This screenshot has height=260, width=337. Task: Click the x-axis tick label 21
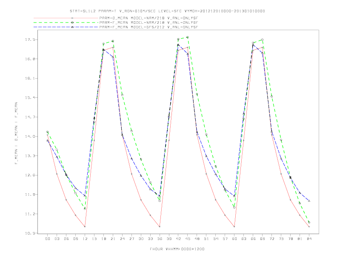[113, 239]
